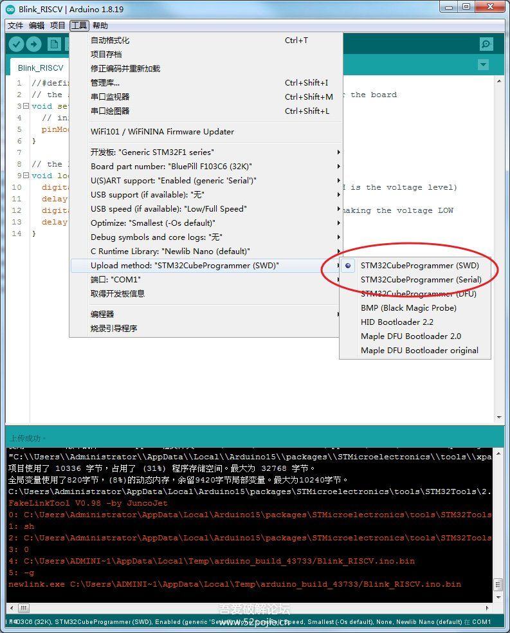The image size is (510, 633).
Task: Collapse the void setup code fold marker
Action: (26, 105)
